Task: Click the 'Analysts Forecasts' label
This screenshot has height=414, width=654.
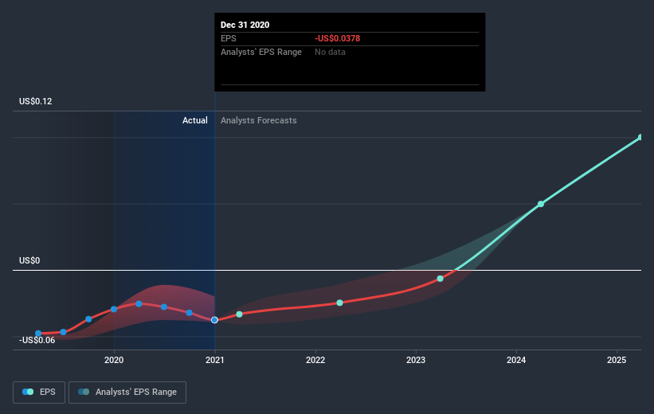Action: pos(259,120)
